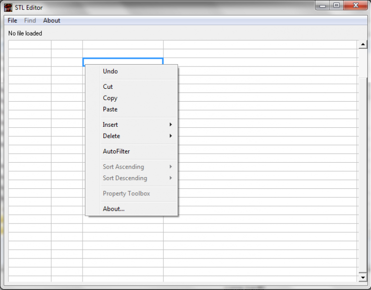Open the Find menu
The width and height of the screenshot is (371, 290).
[x=30, y=21]
